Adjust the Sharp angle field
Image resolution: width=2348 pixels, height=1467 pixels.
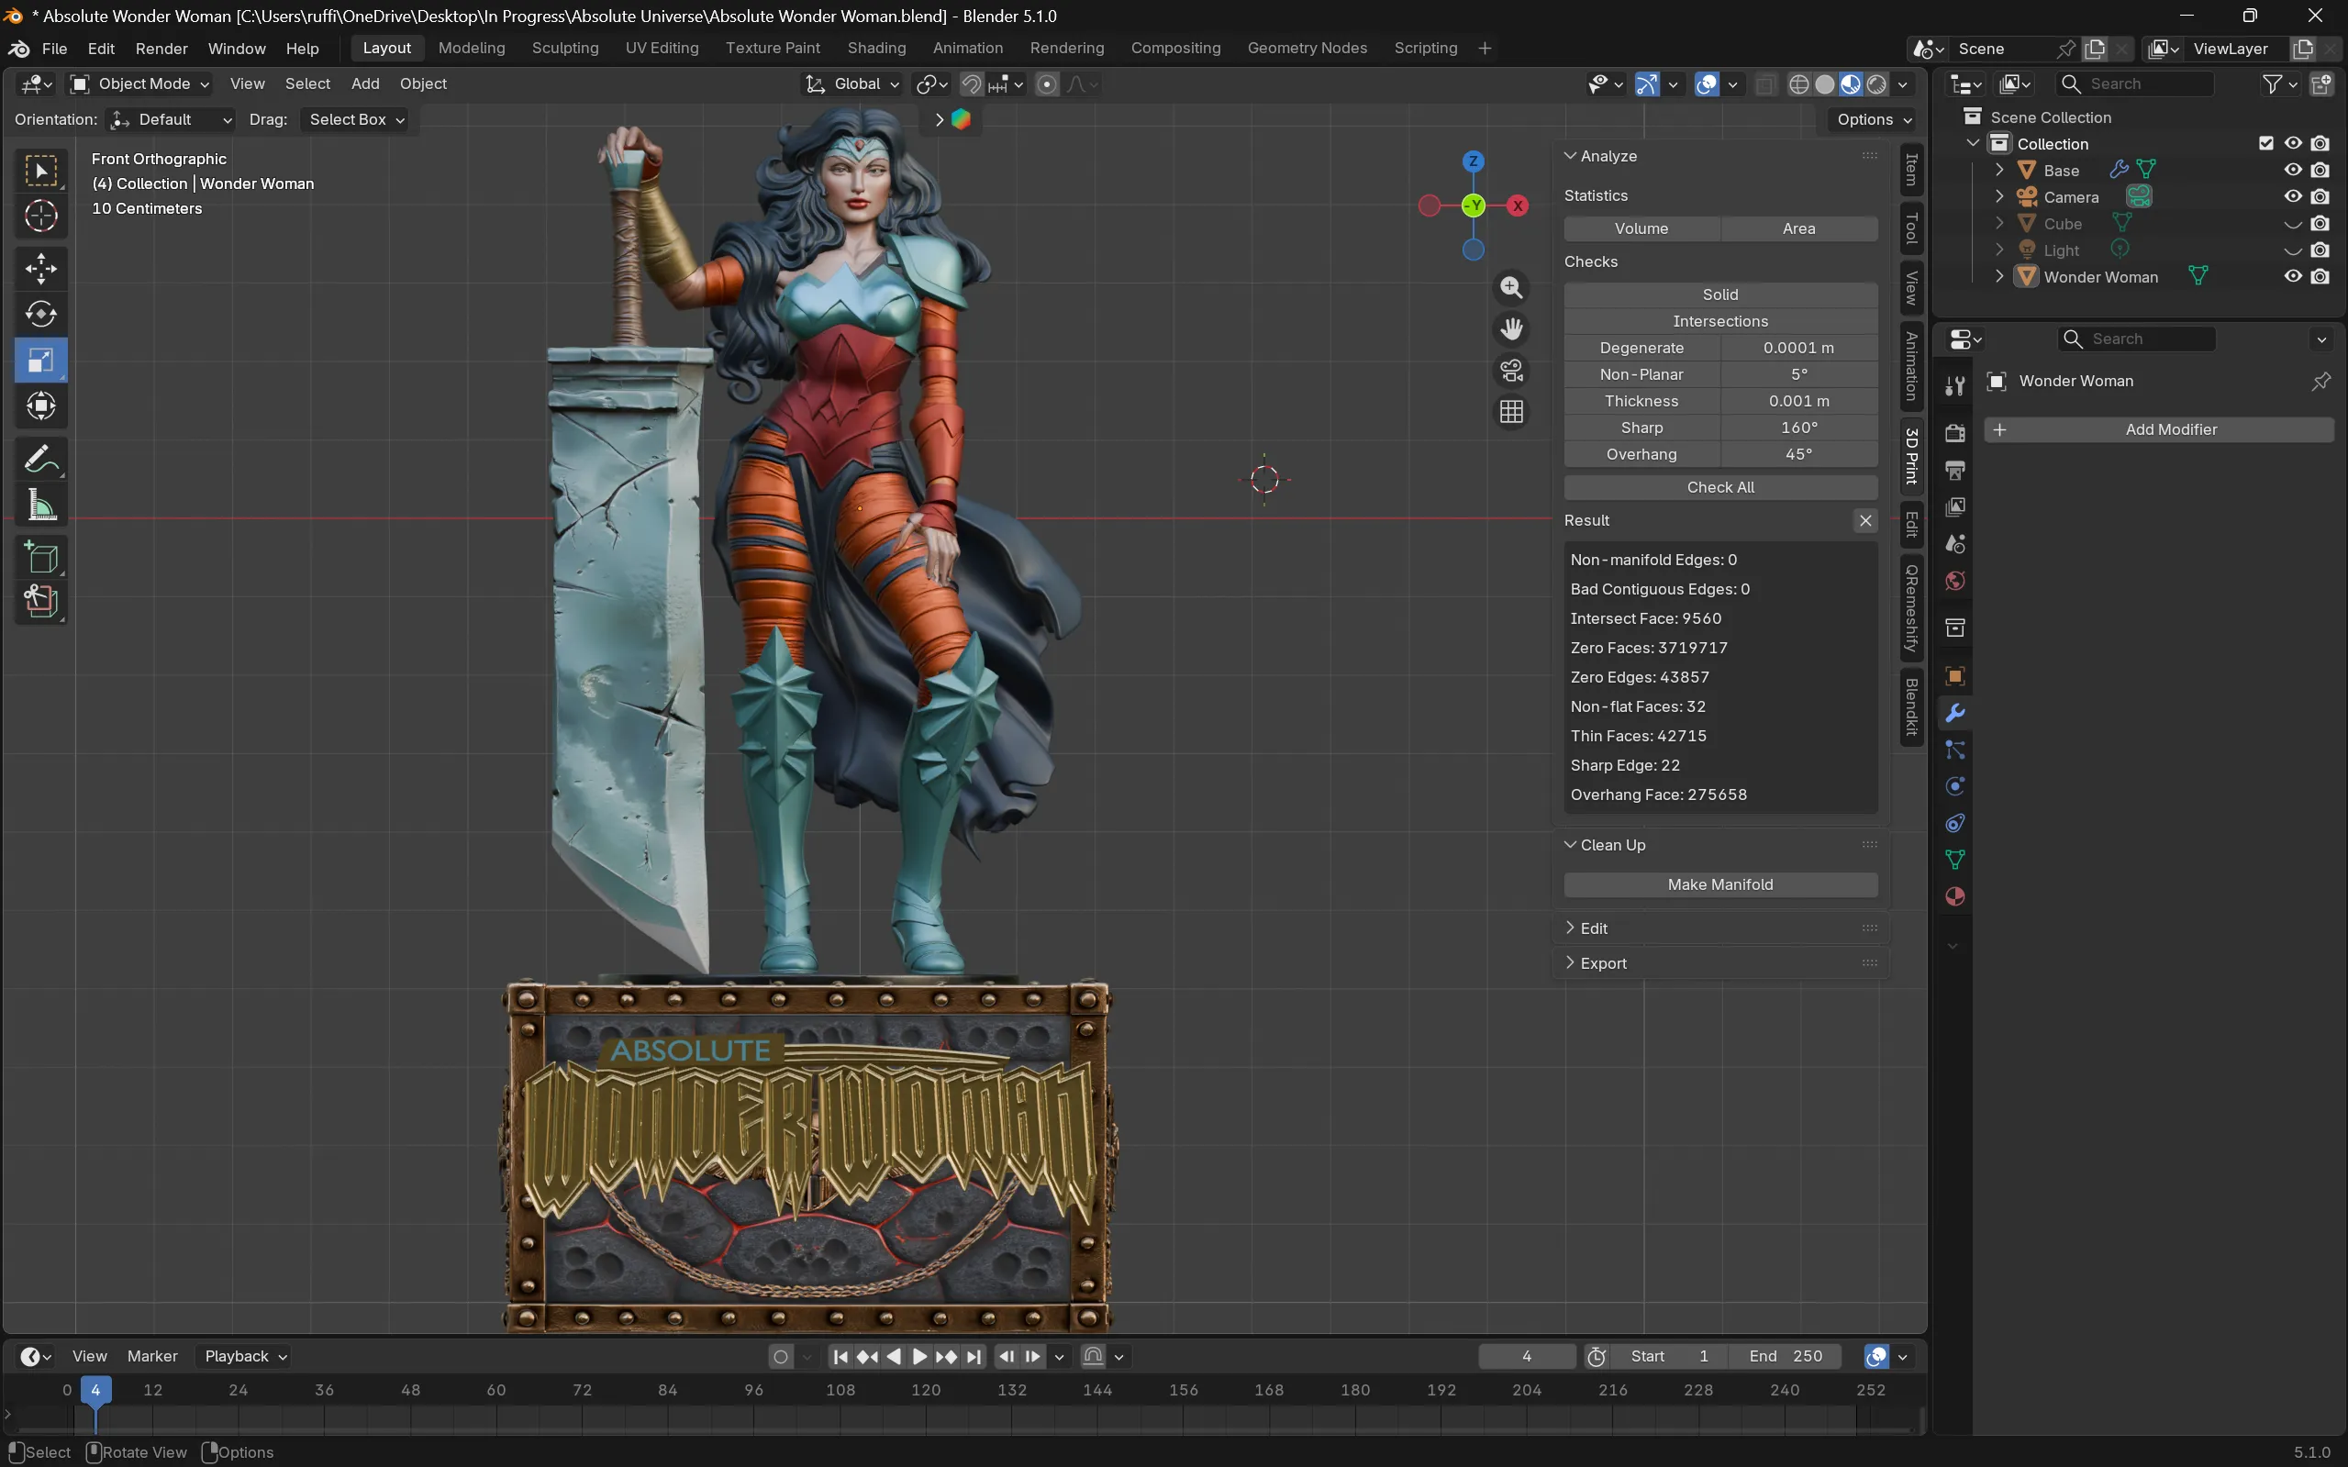pyautogui.click(x=1798, y=428)
